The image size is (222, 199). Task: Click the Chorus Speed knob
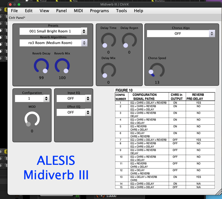click(x=157, y=70)
